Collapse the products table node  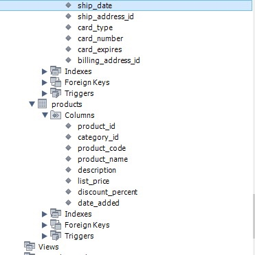tap(32, 104)
